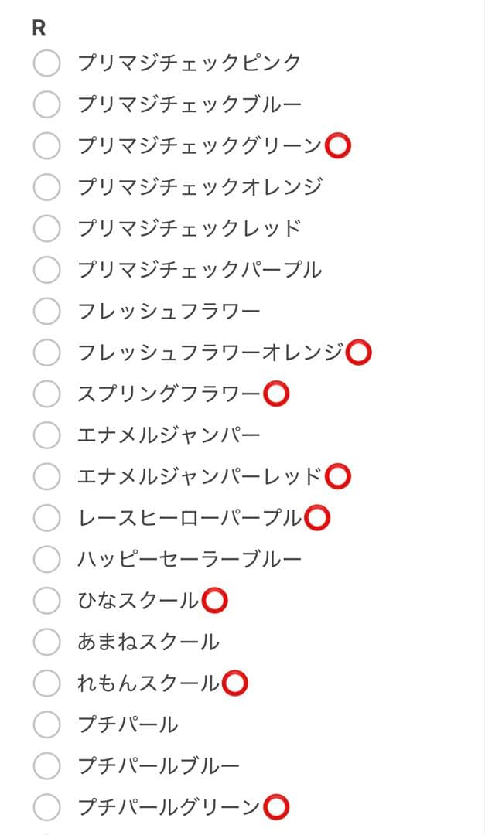Screen dimensions: 485x835
Task: Select フレッシュフラワーオレンジ from the list
Action: pos(47,352)
